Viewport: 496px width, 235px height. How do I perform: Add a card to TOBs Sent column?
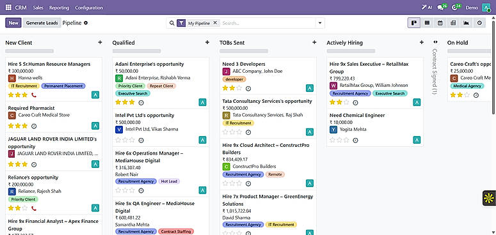tap(314, 42)
